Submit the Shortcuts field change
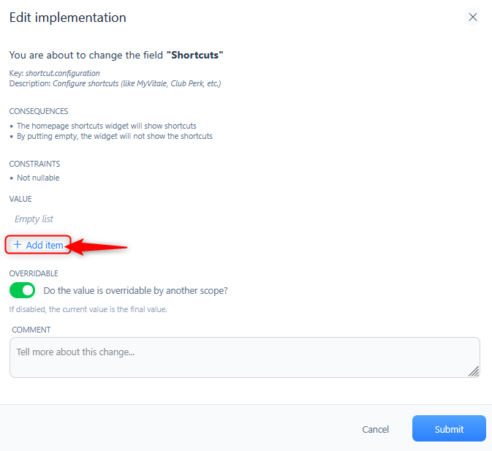The width and height of the screenshot is (492, 451). pyautogui.click(x=449, y=428)
